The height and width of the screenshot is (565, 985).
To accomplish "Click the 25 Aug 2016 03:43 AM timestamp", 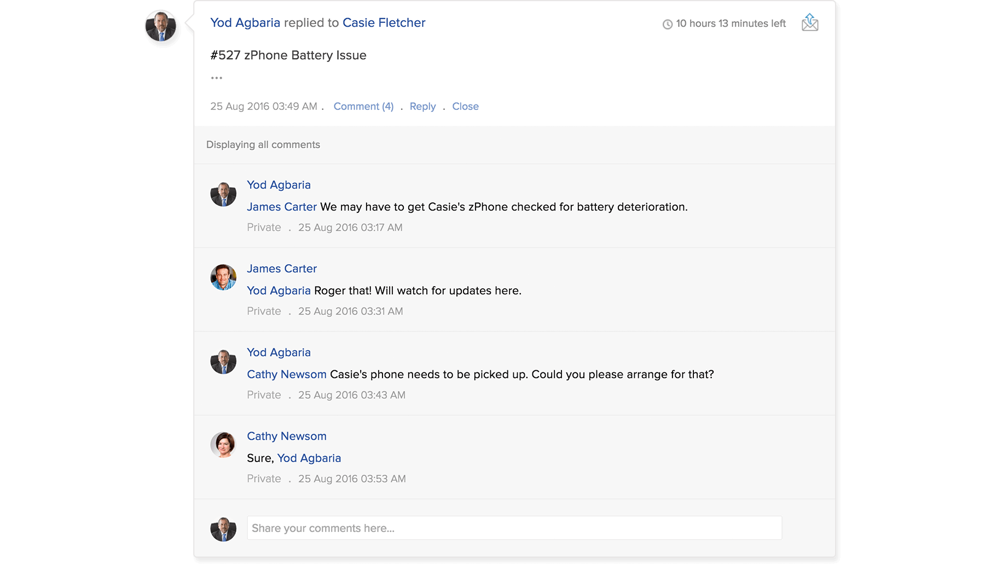I will pos(352,395).
